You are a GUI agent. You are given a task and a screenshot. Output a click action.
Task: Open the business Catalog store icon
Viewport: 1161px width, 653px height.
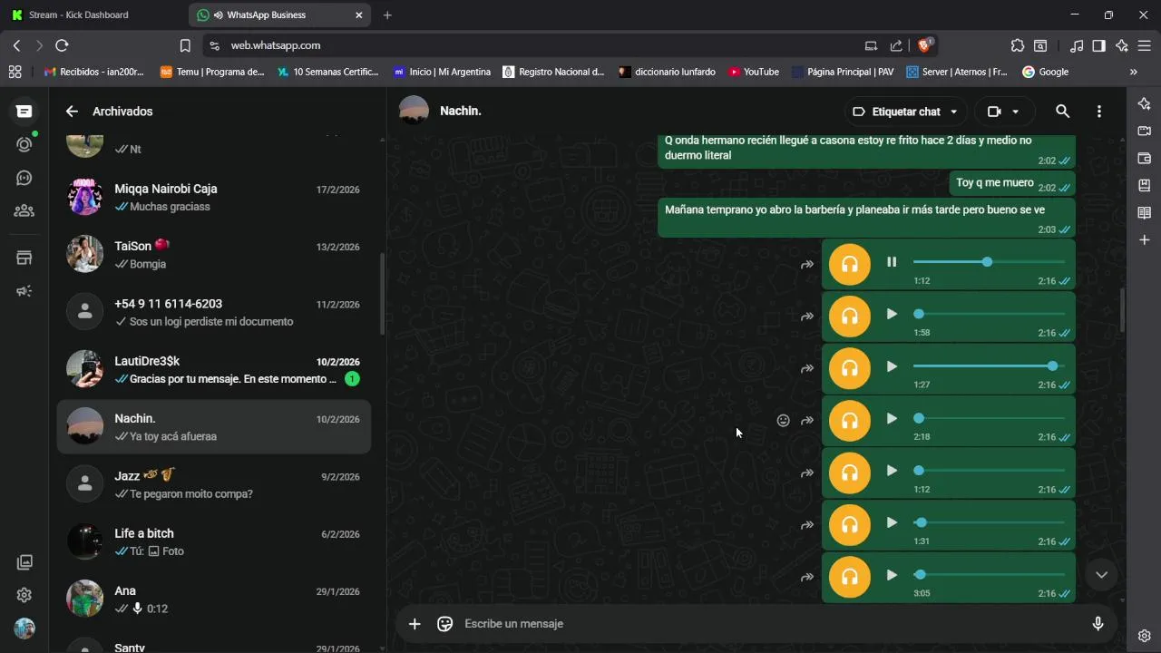[24, 258]
